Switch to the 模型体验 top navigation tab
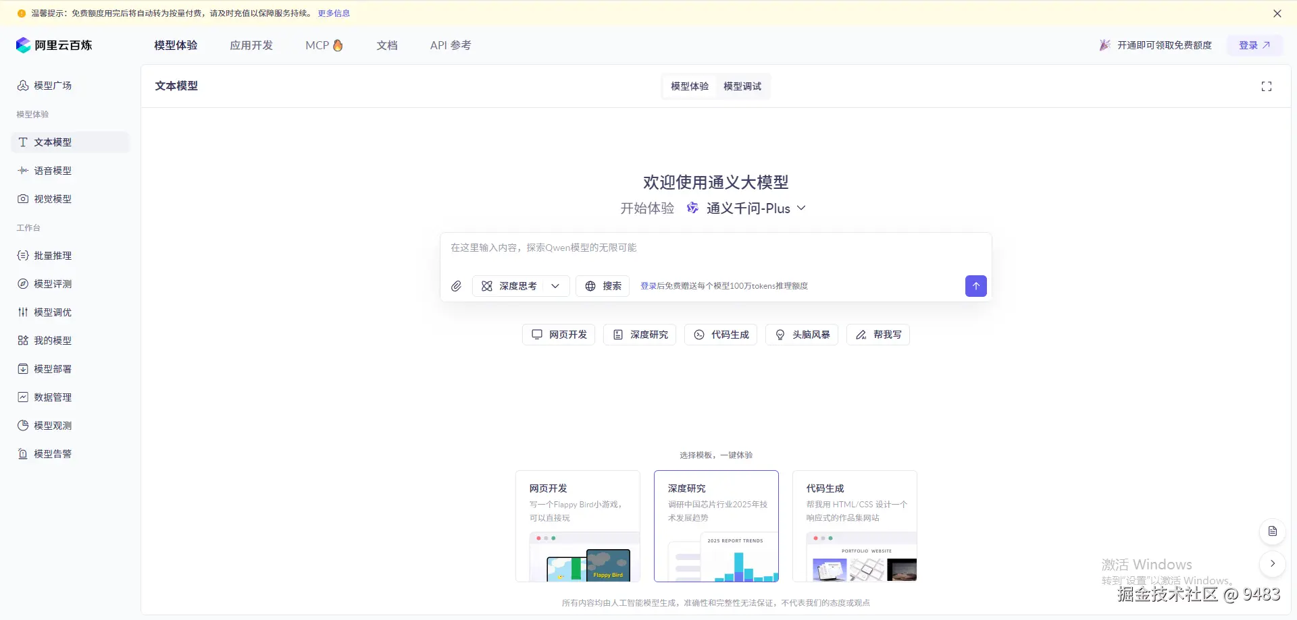 pyautogui.click(x=176, y=45)
